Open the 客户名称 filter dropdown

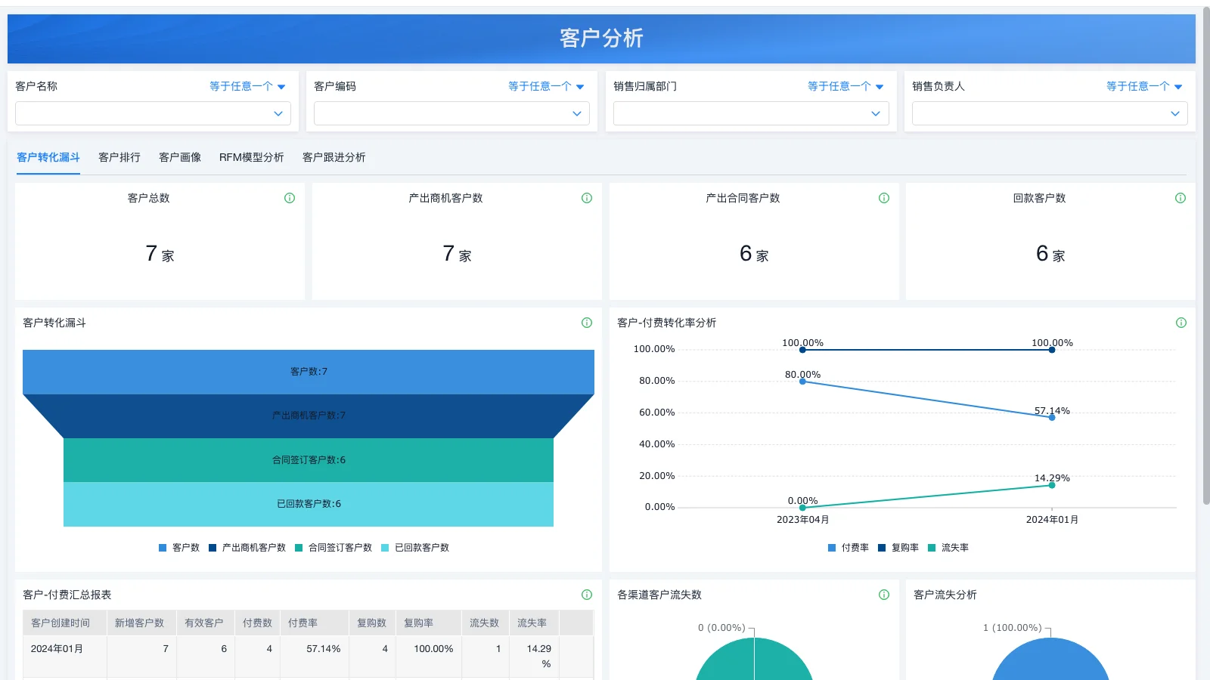tap(153, 113)
